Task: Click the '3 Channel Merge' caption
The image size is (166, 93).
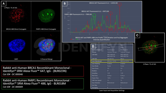Action: [x=46, y=59]
